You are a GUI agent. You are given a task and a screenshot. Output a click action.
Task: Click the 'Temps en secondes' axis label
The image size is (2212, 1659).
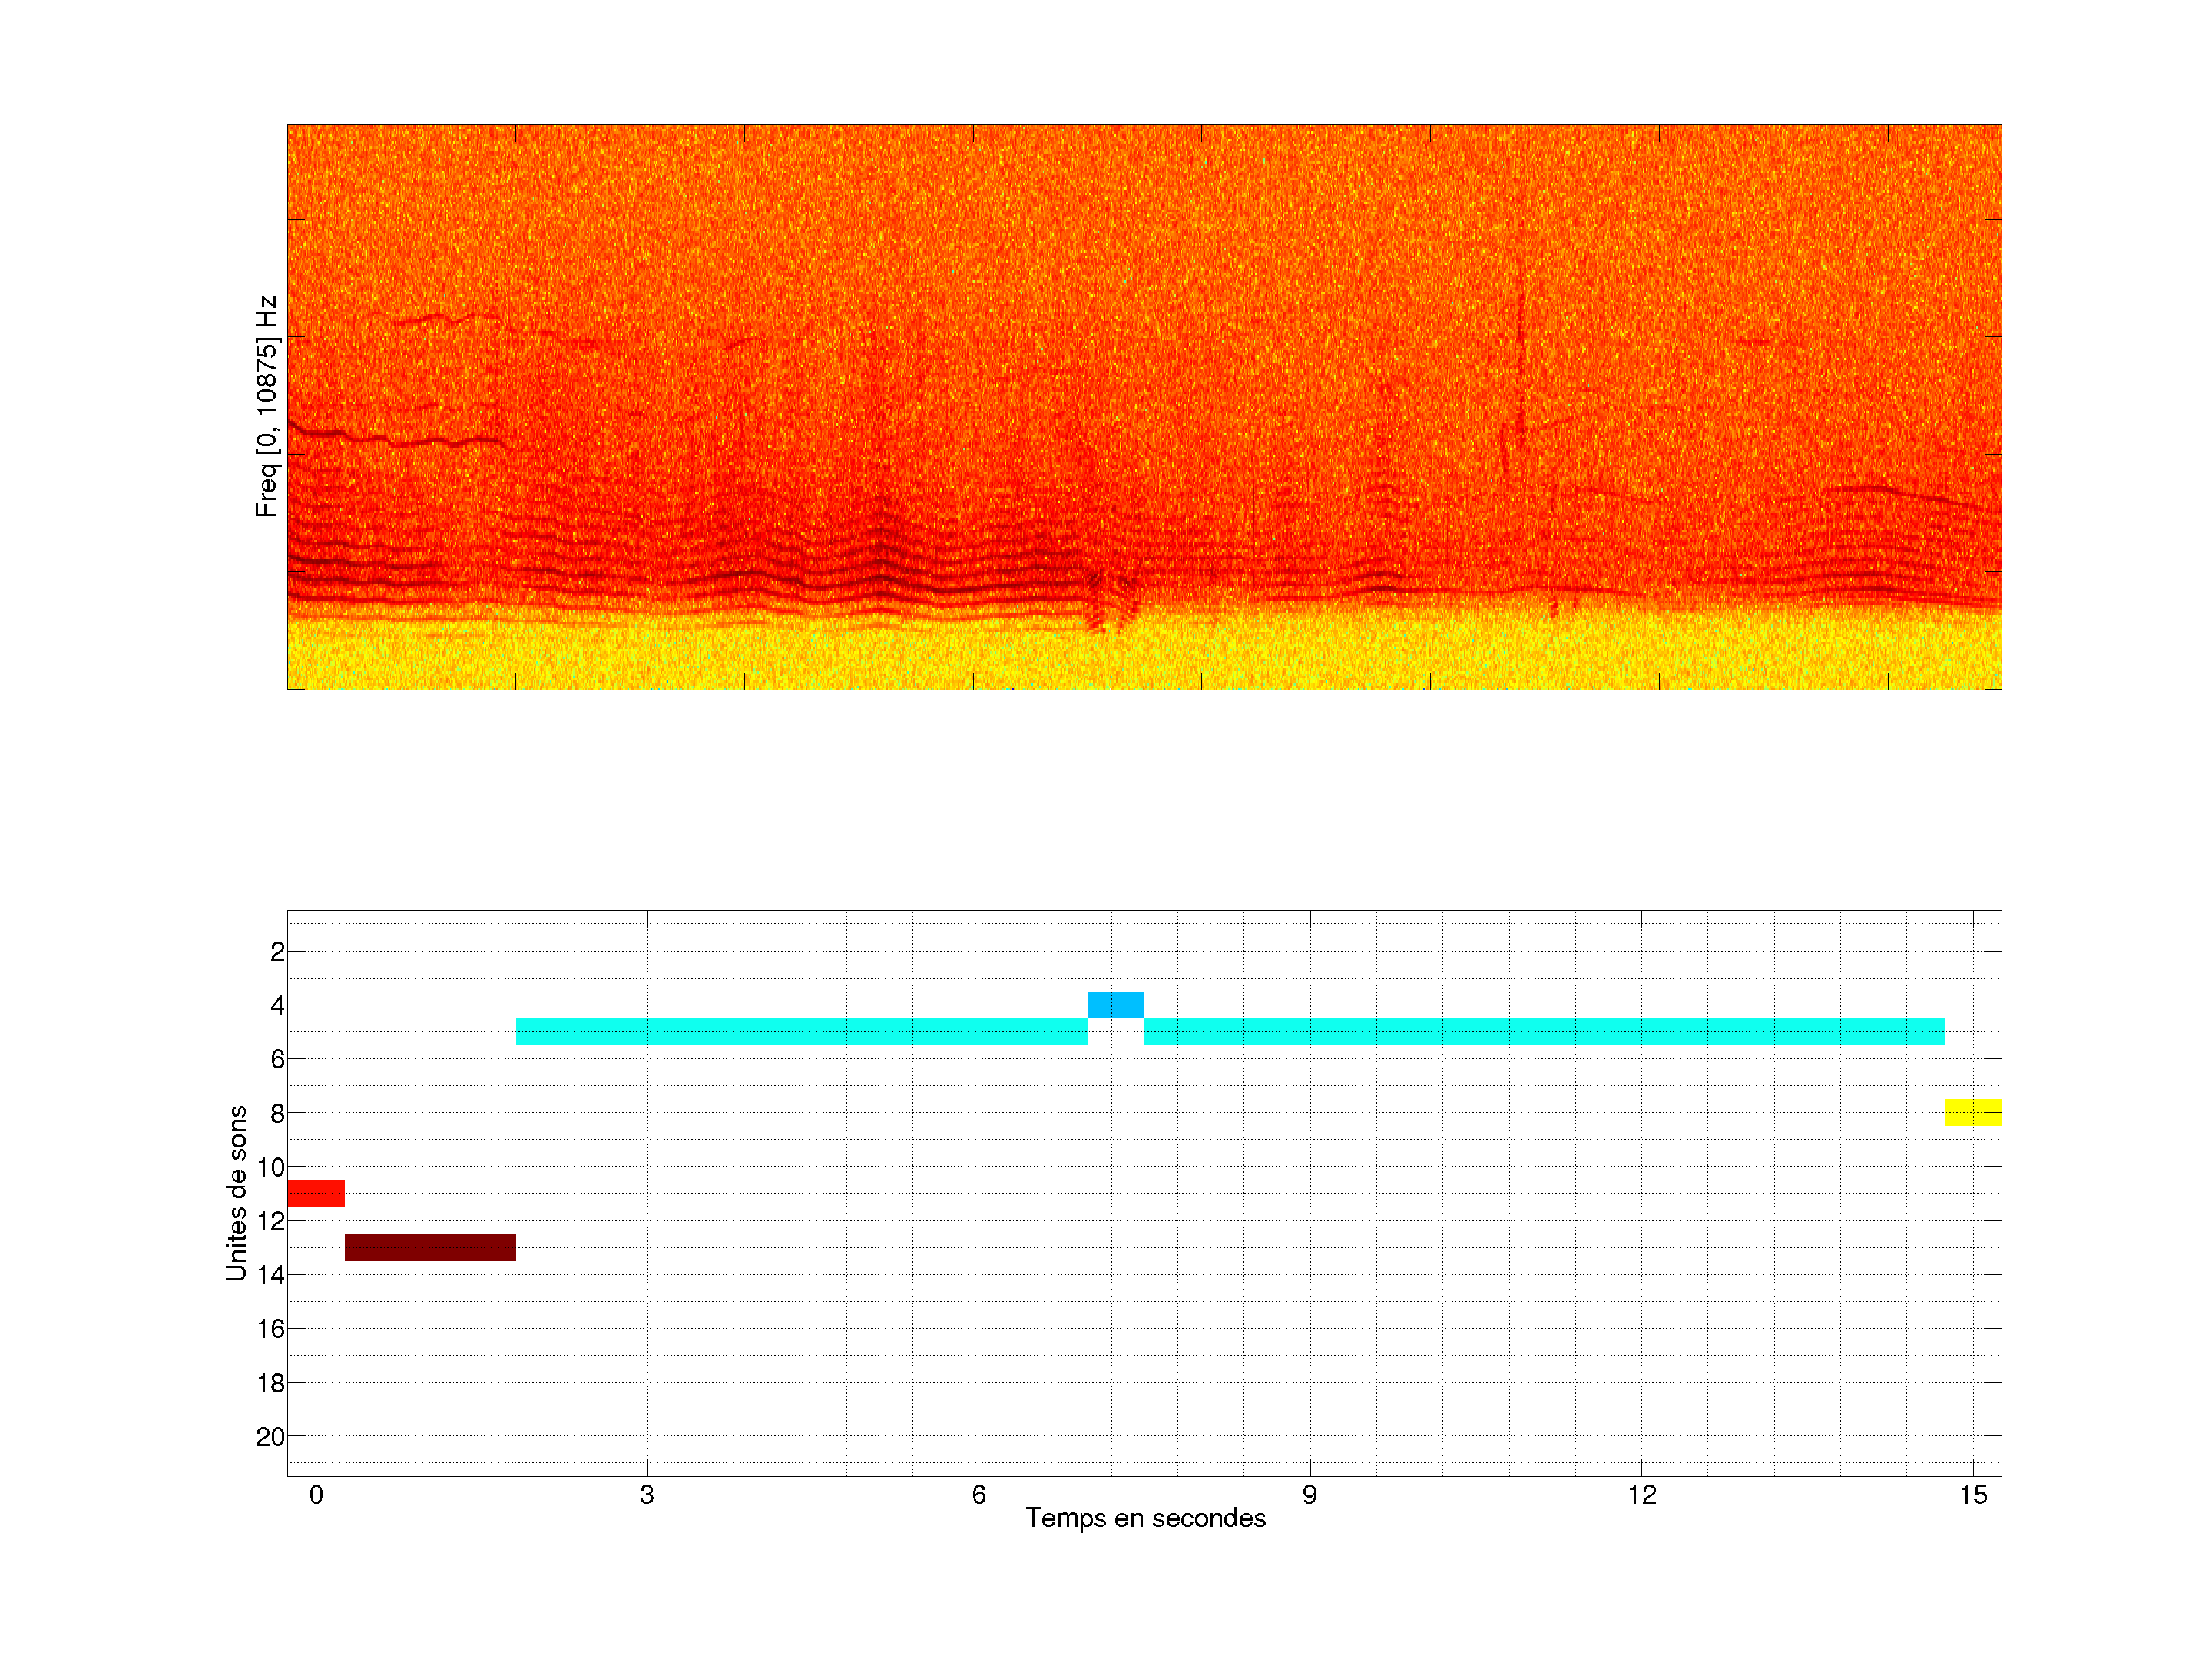(x=1145, y=1518)
